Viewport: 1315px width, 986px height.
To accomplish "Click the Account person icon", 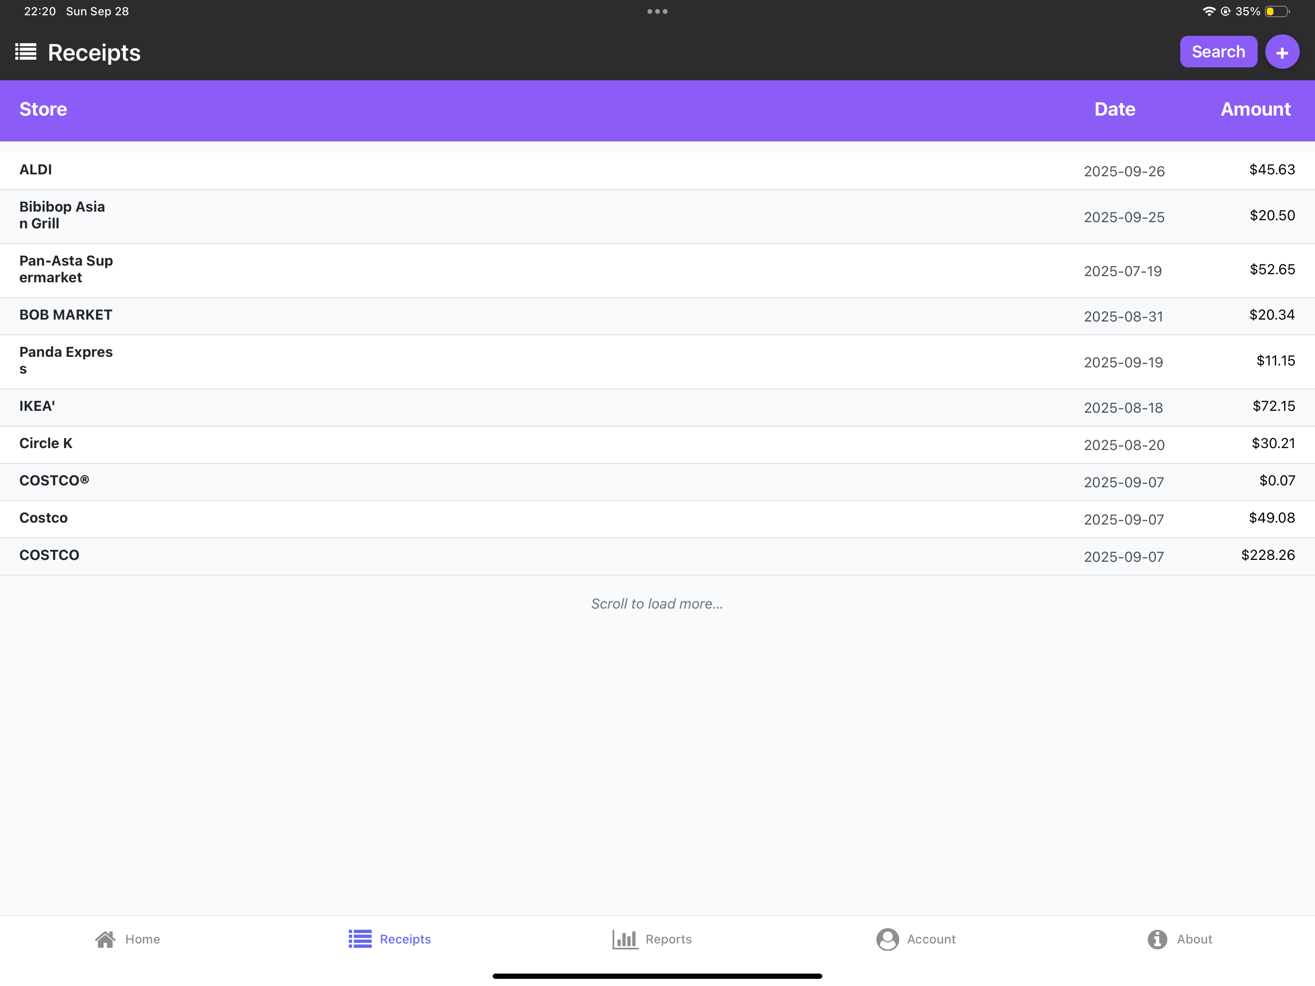I will click(x=887, y=939).
